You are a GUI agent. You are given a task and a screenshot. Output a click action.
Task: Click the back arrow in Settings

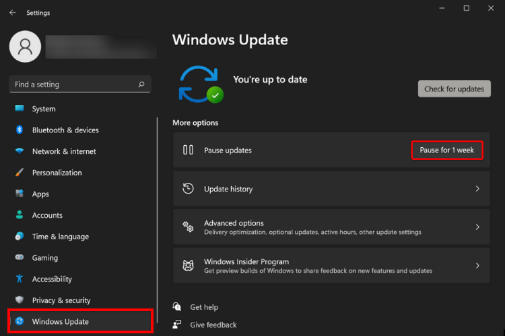point(13,13)
